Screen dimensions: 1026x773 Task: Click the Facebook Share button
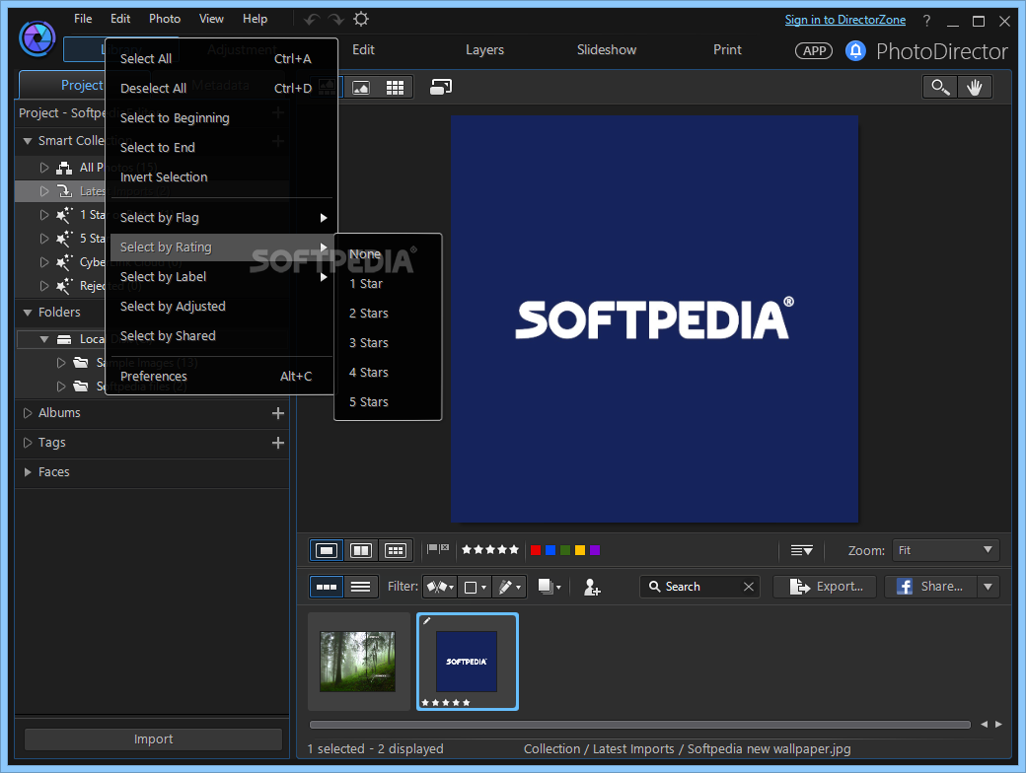click(x=930, y=587)
